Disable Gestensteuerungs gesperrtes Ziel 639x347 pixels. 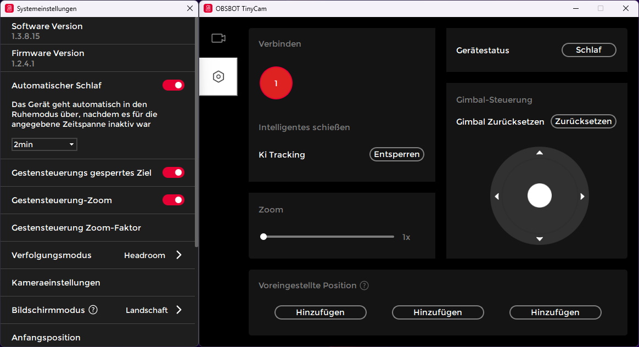(x=173, y=172)
